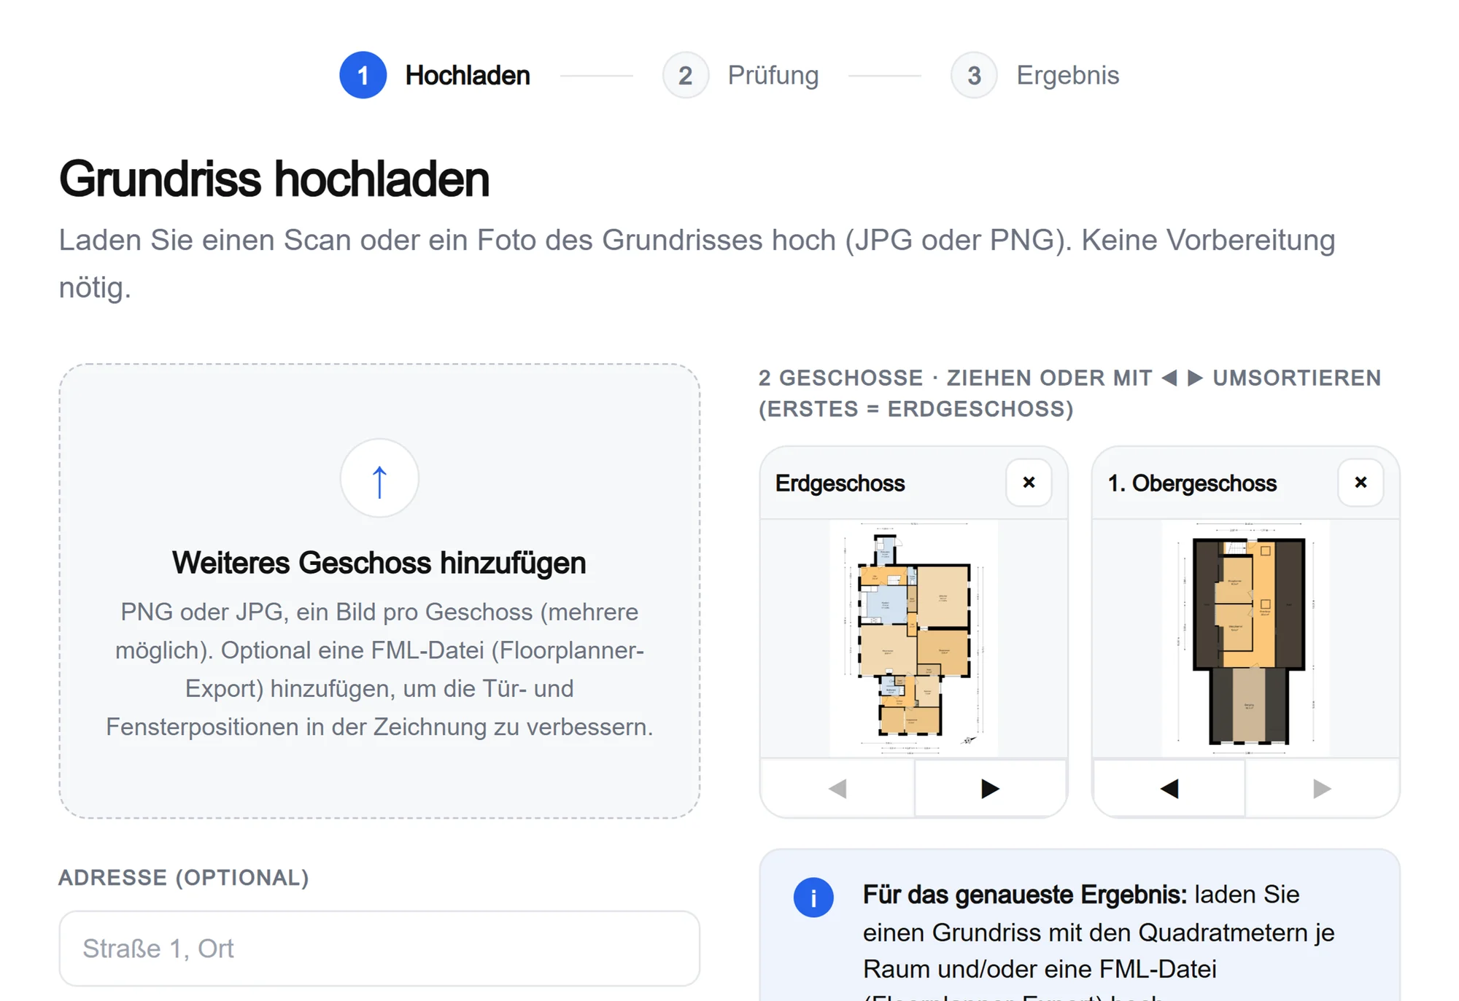1459x1001 pixels.
Task: Remove the Erdgeschoss floor card
Action: [x=1029, y=483]
